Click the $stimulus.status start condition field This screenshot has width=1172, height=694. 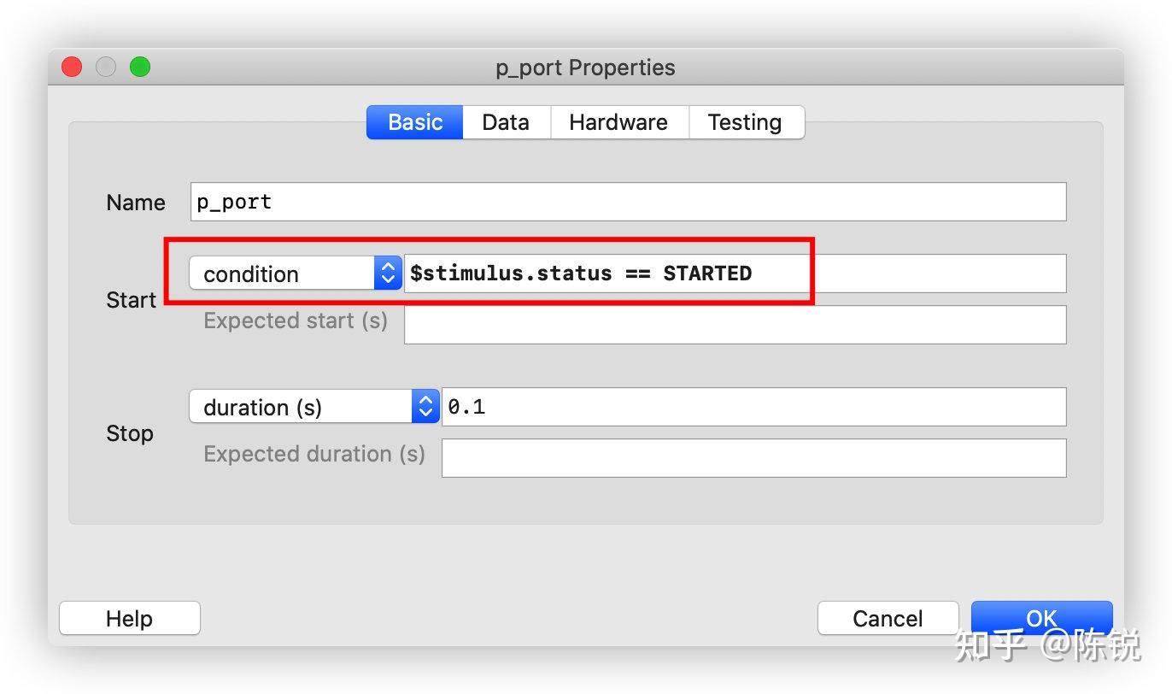(x=735, y=273)
